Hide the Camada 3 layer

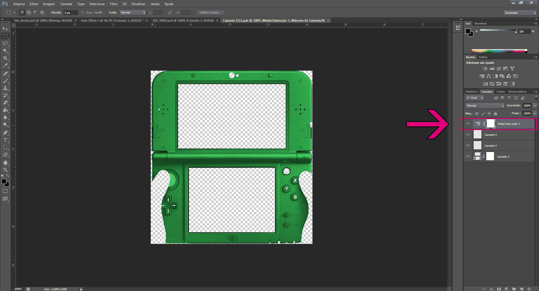pyautogui.click(x=468, y=156)
